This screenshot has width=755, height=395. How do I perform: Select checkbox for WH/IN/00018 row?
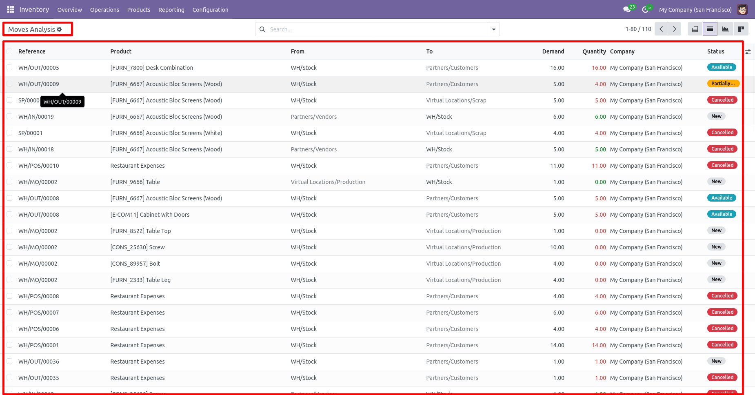pos(9,149)
